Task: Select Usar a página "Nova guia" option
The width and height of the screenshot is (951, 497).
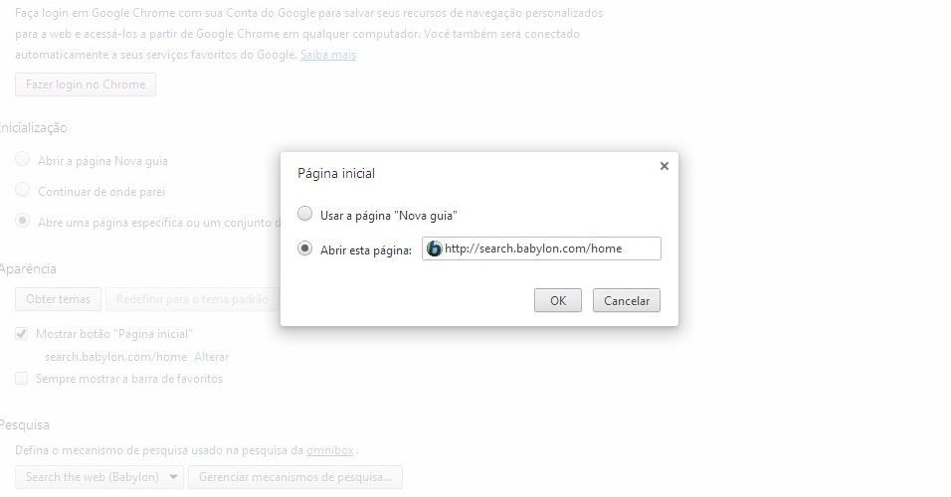Action: pos(304,214)
